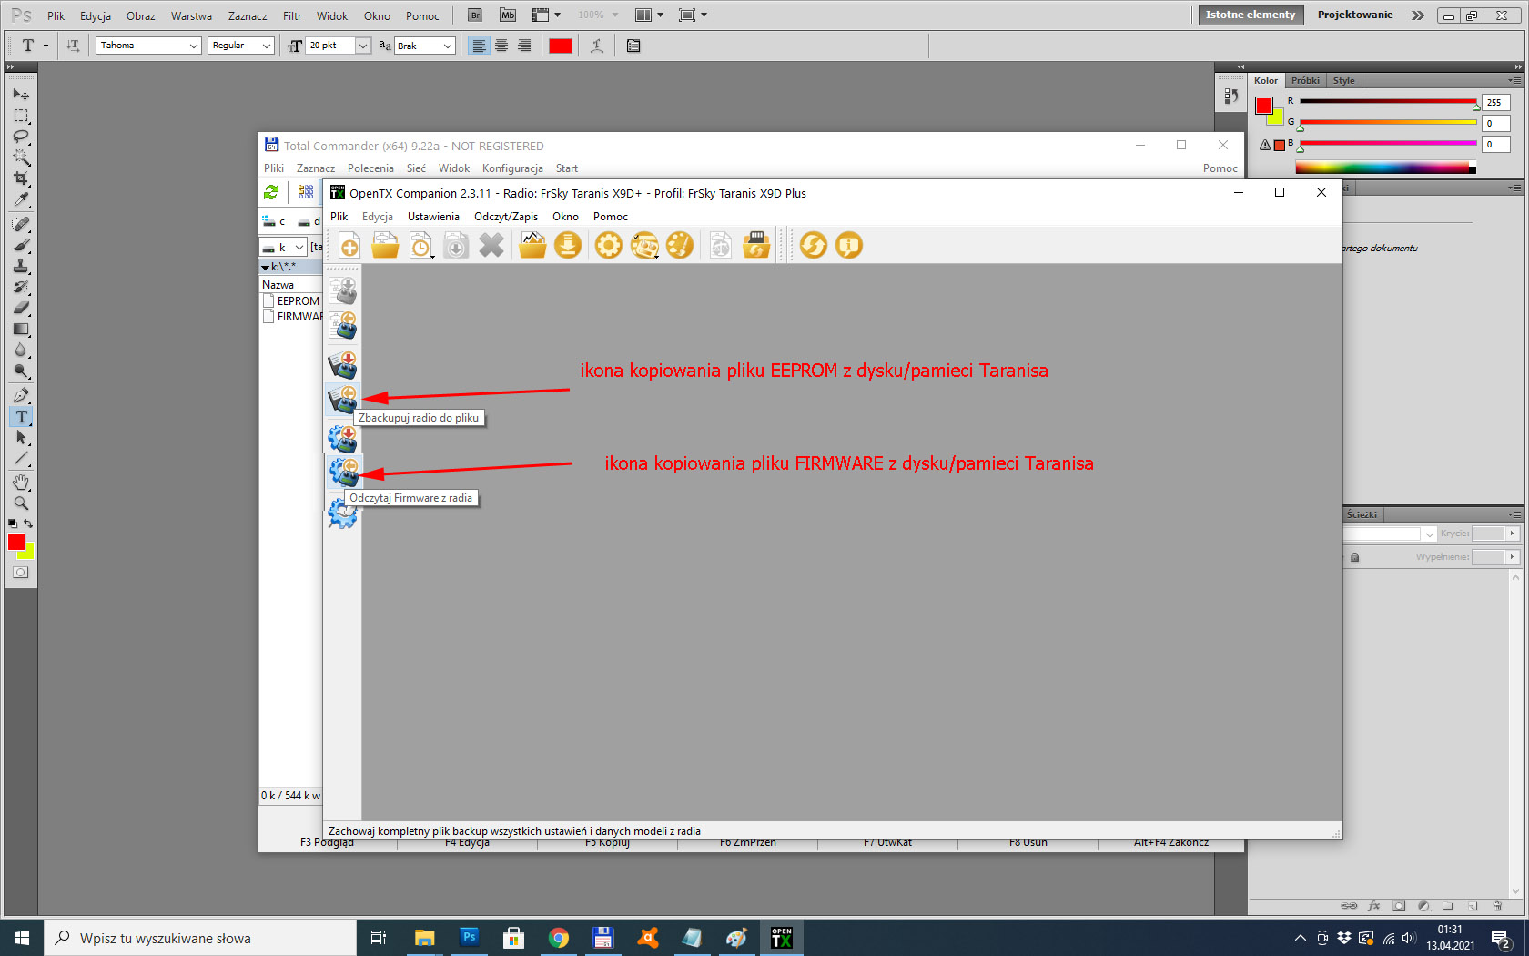Select Photoshop Zoom tool
The height and width of the screenshot is (956, 1529).
pyautogui.click(x=21, y=503)
